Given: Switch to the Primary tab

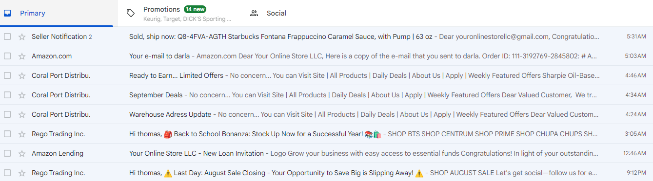Looking at the screenshot, I should [57, 13].
